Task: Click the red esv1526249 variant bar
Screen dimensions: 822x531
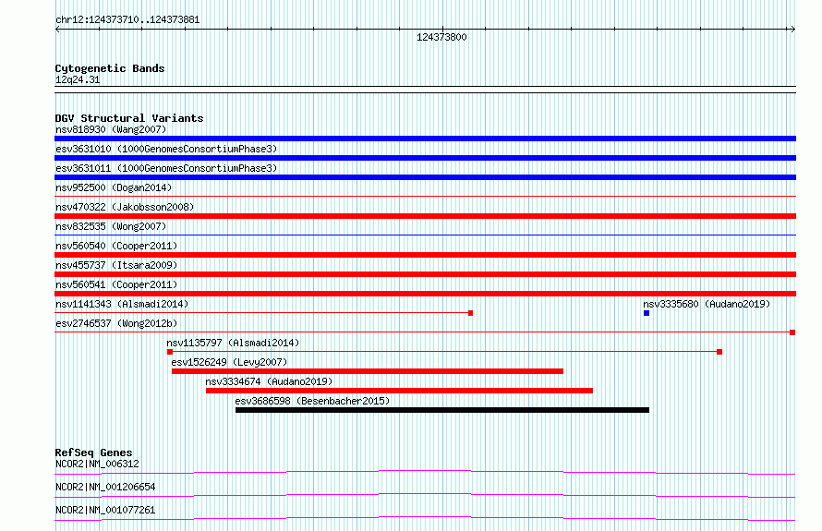Action: (x=368, y=371)
